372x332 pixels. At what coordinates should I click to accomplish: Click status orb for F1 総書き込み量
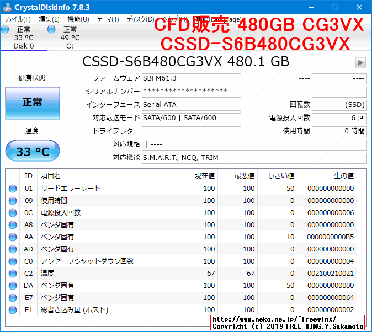(x=13, y=310)
